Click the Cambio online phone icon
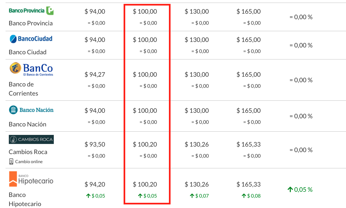Screen dimensions: 346x208 click(11, 162)
